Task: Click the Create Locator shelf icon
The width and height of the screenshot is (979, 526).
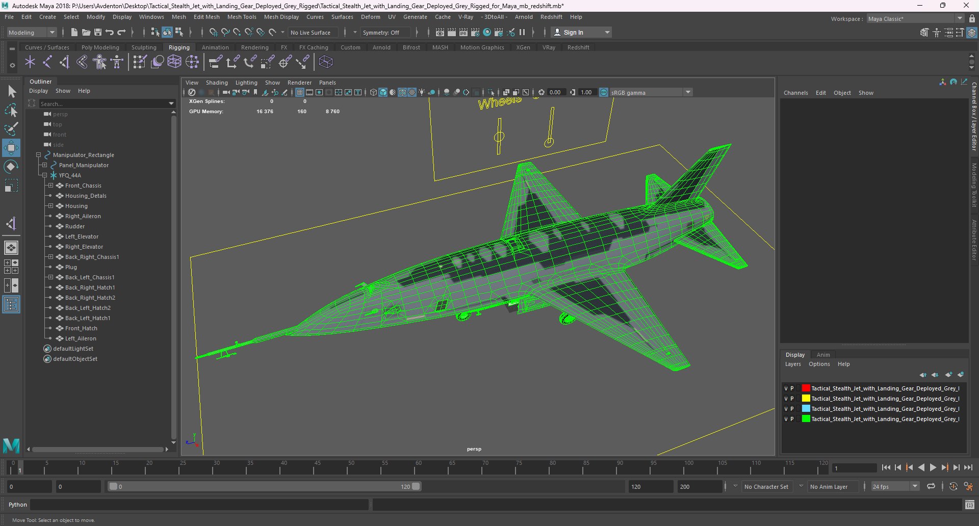Action: (30, 62)
